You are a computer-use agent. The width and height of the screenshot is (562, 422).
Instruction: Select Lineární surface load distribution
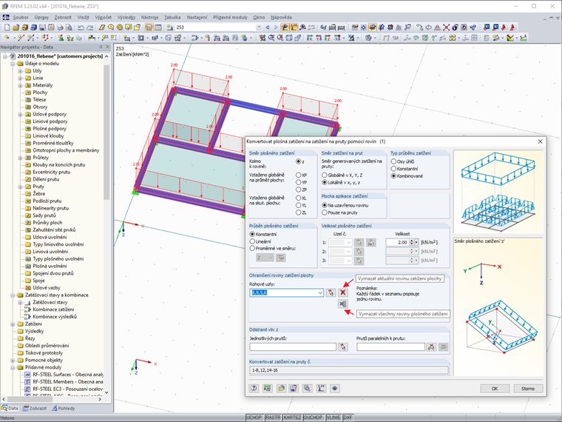point(252,241)
